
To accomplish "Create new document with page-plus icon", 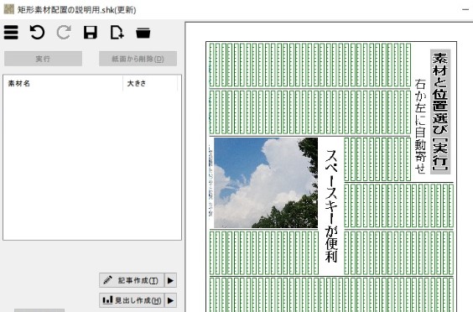I will [x=117, y=32].
